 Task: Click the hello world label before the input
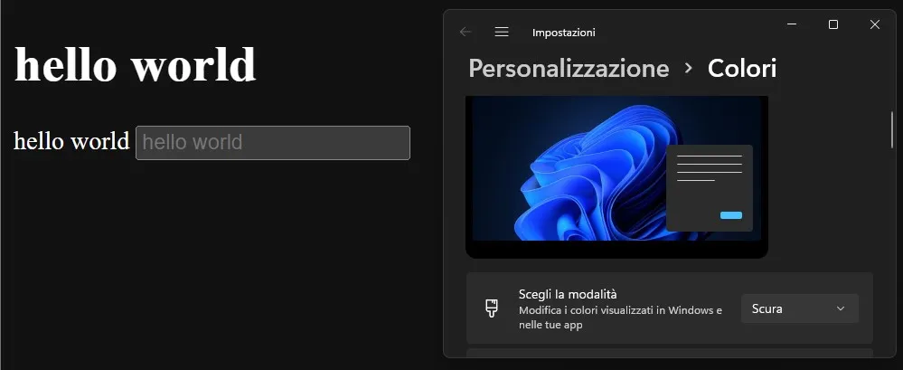71,141
